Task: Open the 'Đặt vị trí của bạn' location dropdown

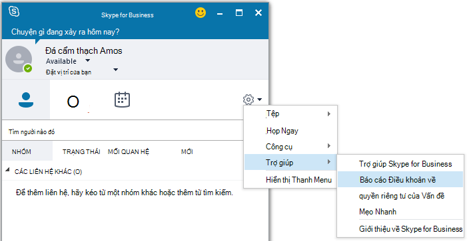Action: point(116,70)
